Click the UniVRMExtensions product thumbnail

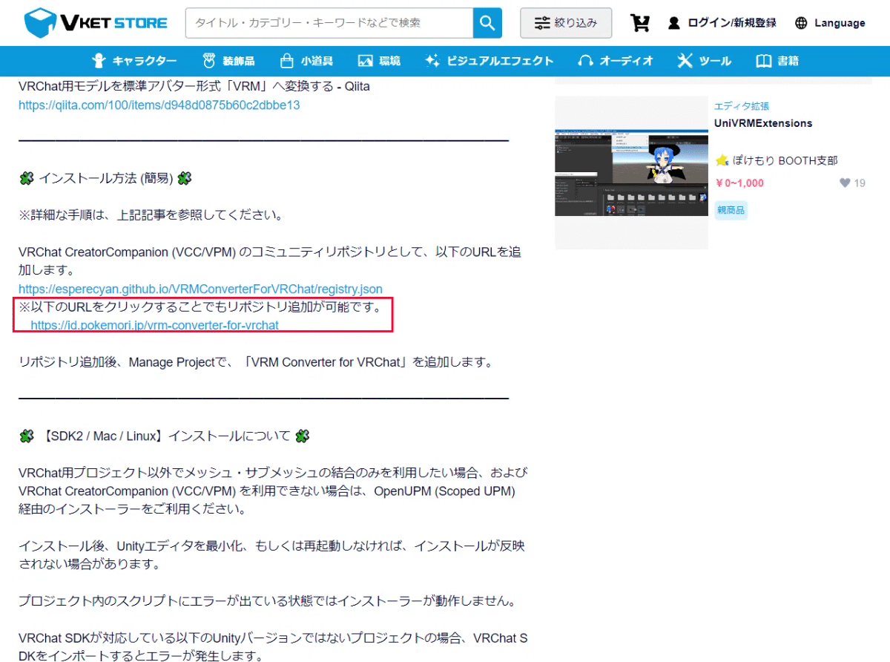631,173
